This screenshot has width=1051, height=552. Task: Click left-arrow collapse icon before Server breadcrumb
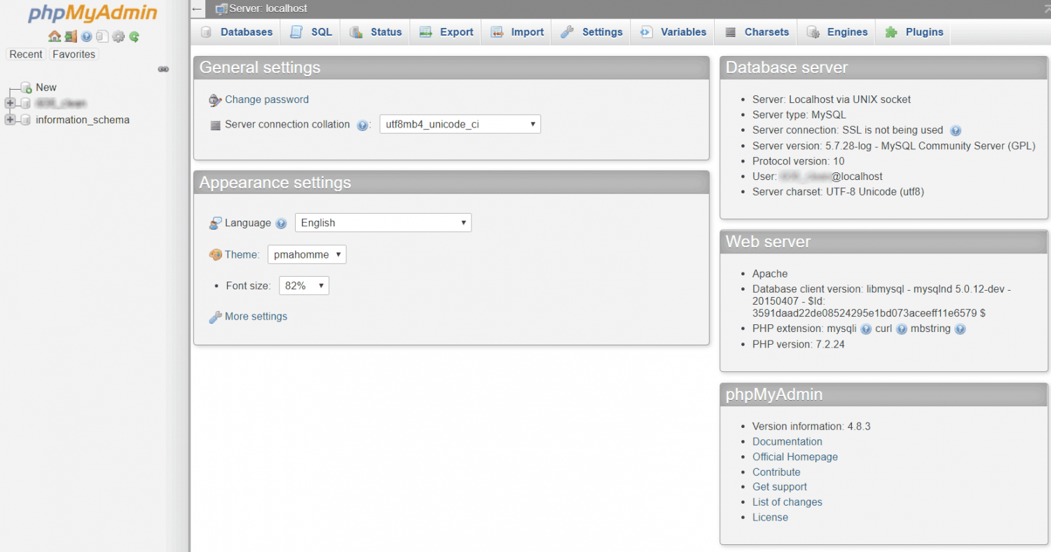tap(198, 9)
